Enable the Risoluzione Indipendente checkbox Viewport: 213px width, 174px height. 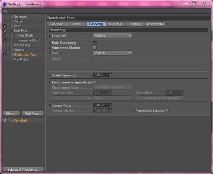point(95,82)
